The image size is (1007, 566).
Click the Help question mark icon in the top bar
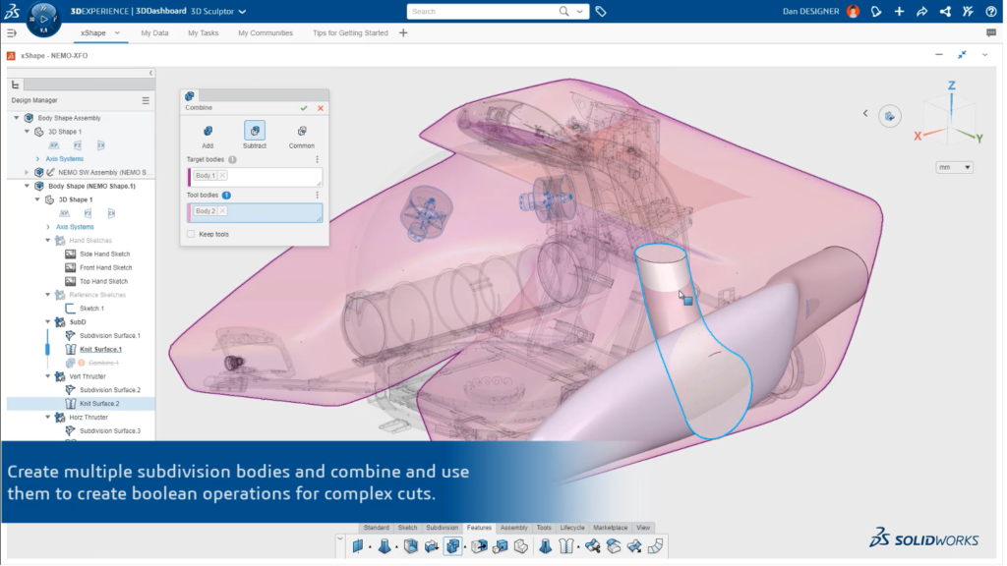[992, 11]
